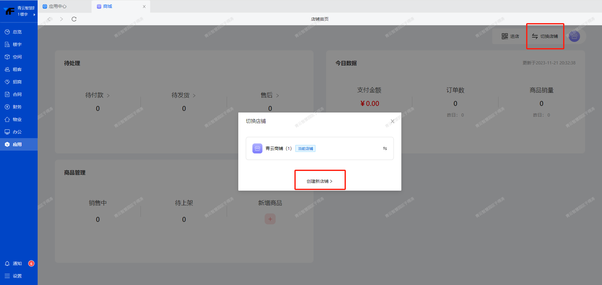Viewport: 602px width, 285px height.
Task: Click the 切换店铺 button in the header
Action: pyautogui.click(x=545, y=36)
